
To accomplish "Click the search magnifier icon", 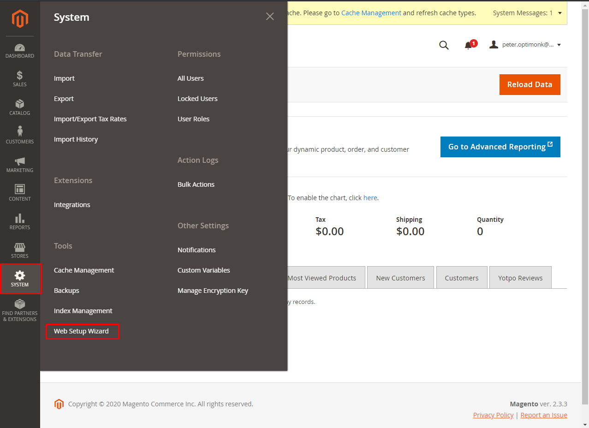I will 444,45.
